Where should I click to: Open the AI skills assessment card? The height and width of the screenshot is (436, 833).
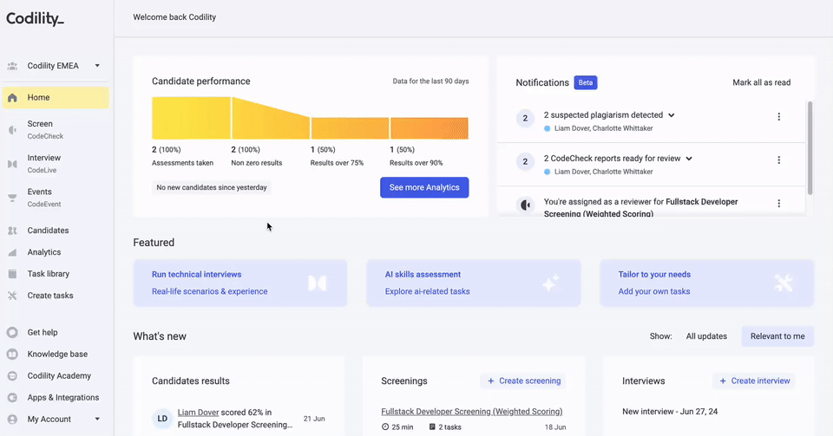(x=474, y=283)
